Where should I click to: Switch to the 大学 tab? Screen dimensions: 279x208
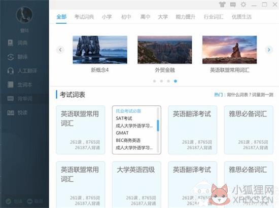tap(163, 17)
